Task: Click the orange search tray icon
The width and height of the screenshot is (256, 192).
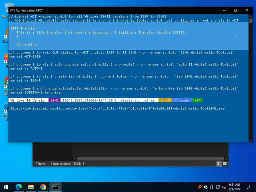Action: (199, 187)
